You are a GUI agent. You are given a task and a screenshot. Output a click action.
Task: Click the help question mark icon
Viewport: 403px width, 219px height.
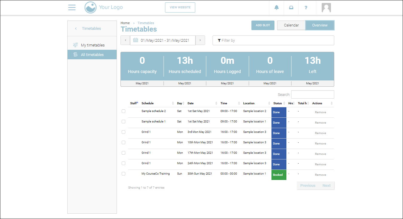pyautogui.click(x=306, y=8)
